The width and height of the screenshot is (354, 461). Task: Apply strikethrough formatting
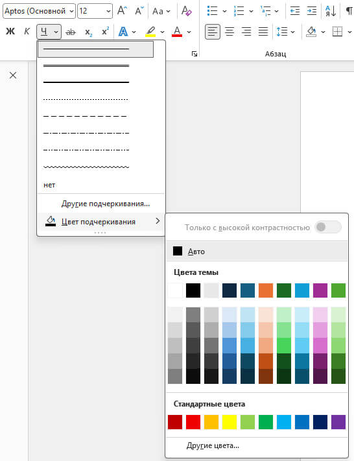[71, 32]
